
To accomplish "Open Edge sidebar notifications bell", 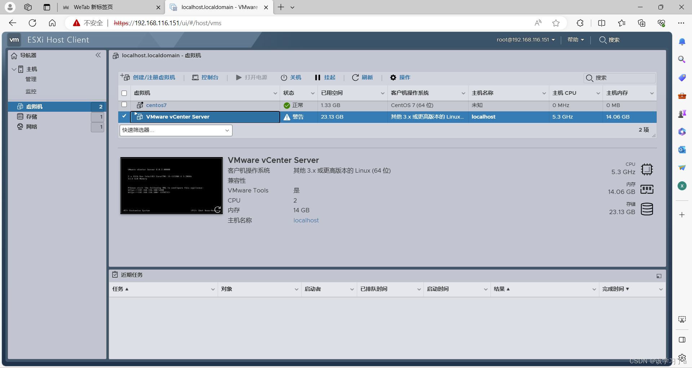I will pos(682,42).
